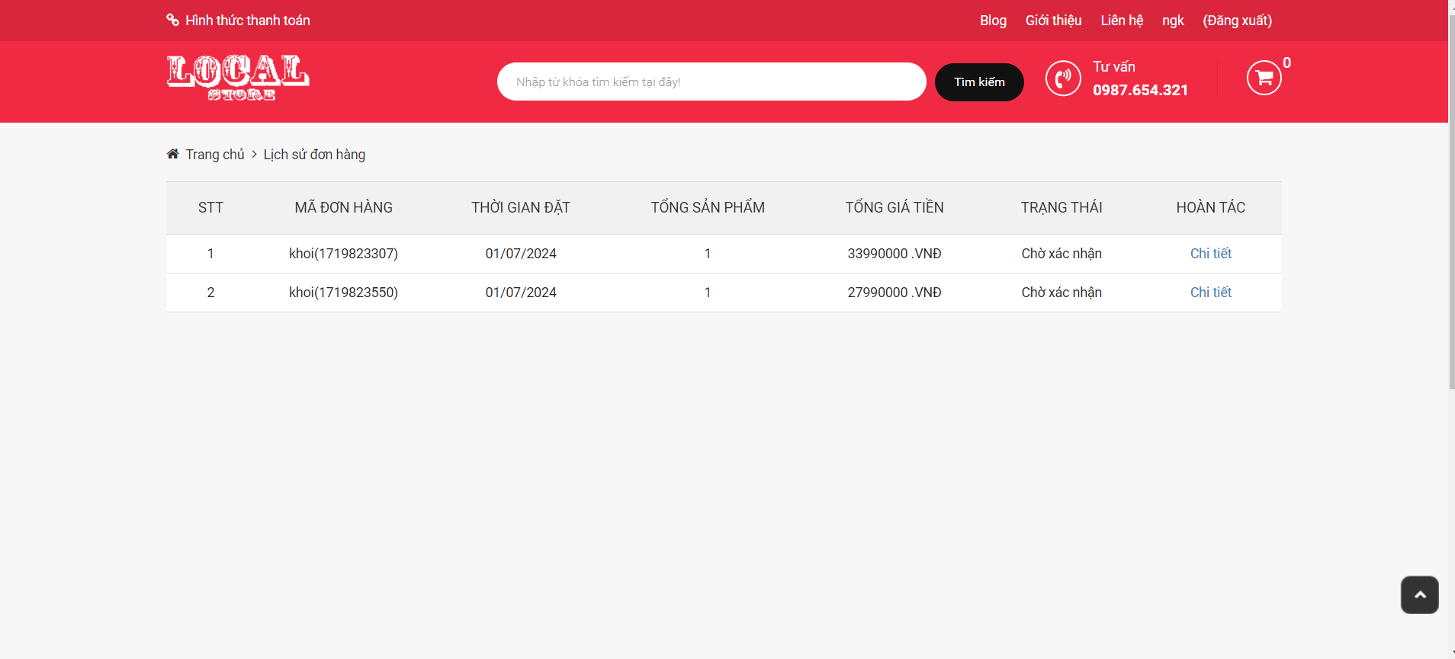Click Chờ xác nhận status of order khoi(1719823550)
Viewport: 1455px width, 659px height.
[1062, 293]
